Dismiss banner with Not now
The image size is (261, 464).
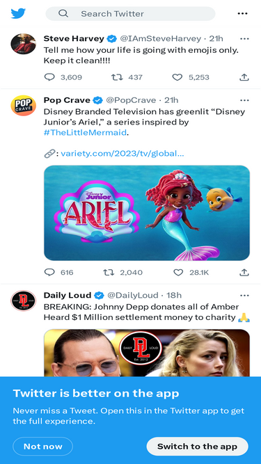pyautogui.click(x=43, y=446)
